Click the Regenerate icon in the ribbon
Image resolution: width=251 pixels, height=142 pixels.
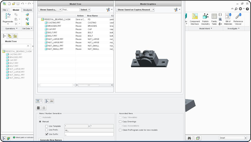click(8, 16)
